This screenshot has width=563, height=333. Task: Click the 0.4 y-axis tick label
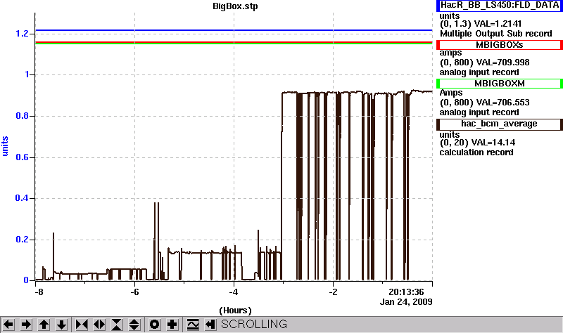(x=22, y=198)
